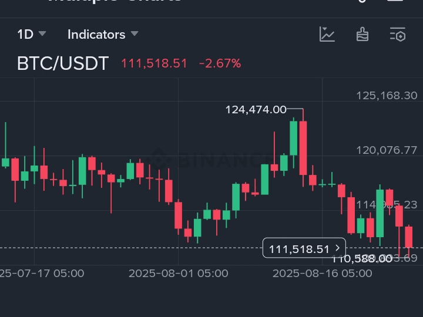The height and width of the screenshot is (317, 423).
Task: Click the 111,518.51 current price tag on chart
Action: click(299, 249)
